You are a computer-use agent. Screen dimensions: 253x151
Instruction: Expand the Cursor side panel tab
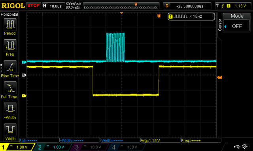[220, 25]
